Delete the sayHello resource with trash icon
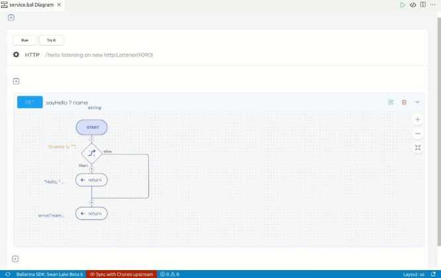Screen dimensions: 441x278 tap(404, 102)
